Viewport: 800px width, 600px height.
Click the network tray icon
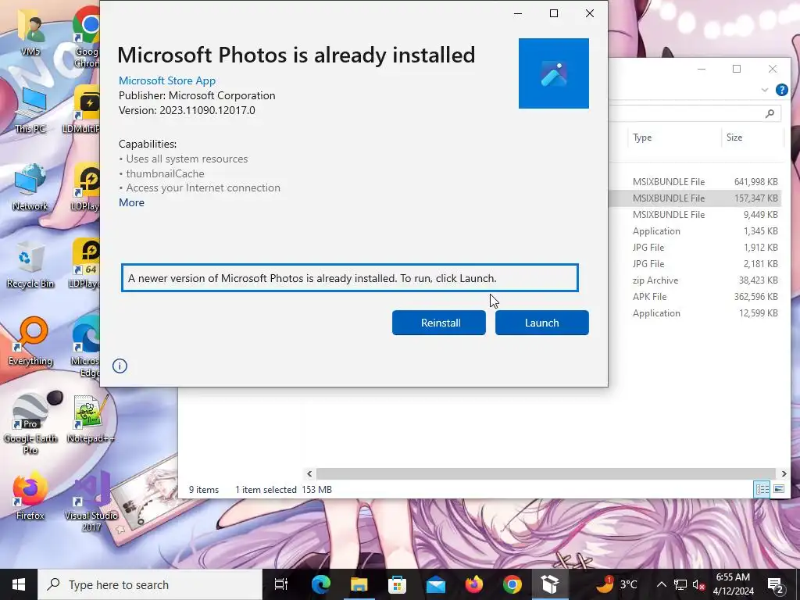pos(680,584)
